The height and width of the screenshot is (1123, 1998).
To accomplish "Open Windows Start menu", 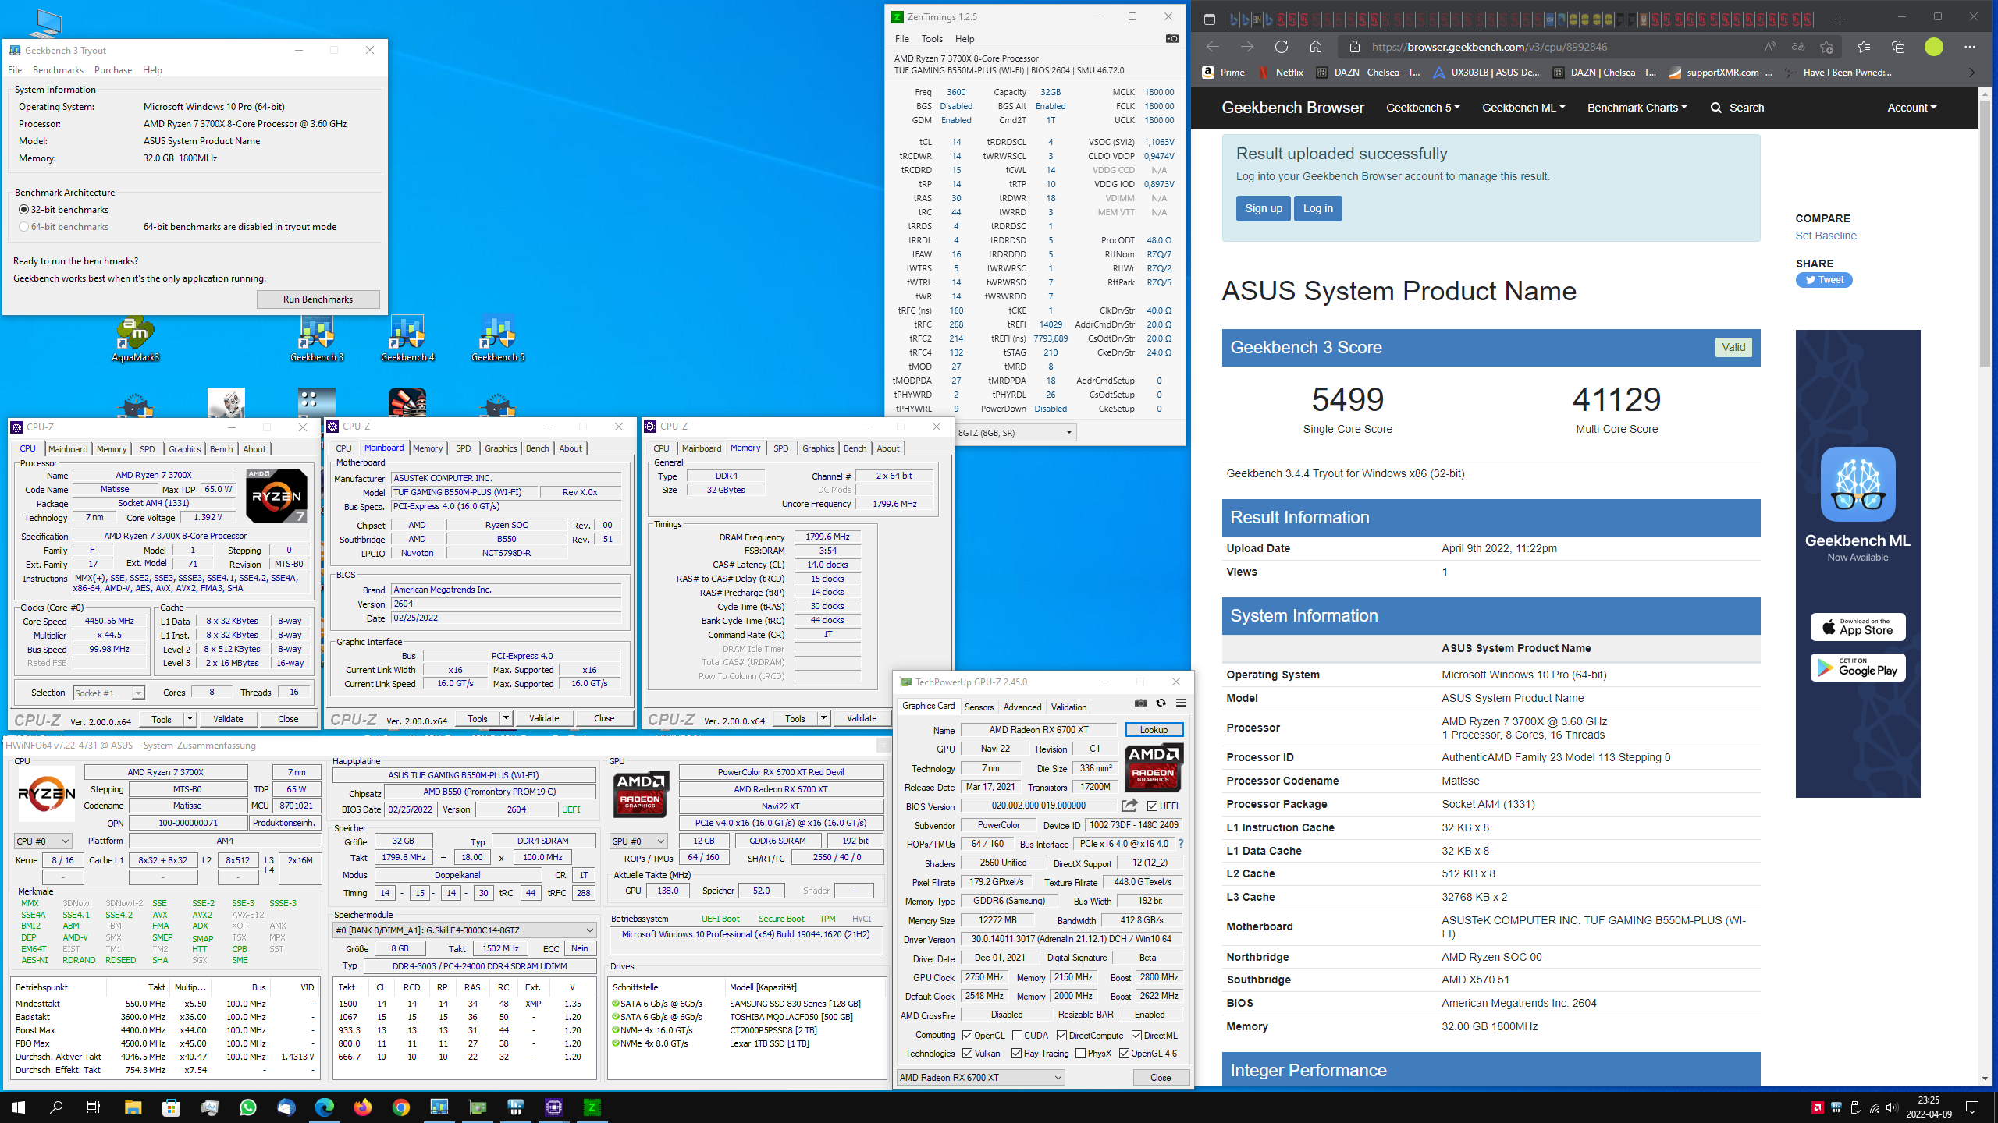I will point(19,1107).
